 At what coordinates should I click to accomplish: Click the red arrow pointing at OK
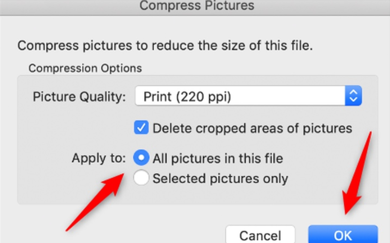coord(359,175)
